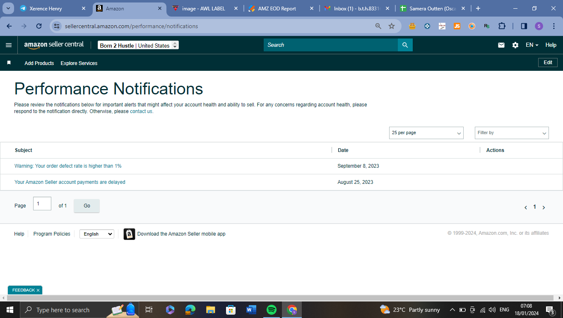
Task: Switch to the Xerence Henry tab
Action: coord(53,8)
